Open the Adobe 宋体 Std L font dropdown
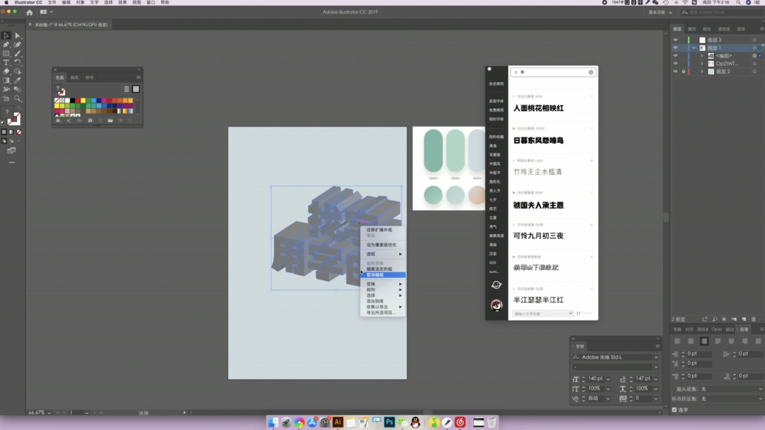The image size is (765, 430). 656,357
